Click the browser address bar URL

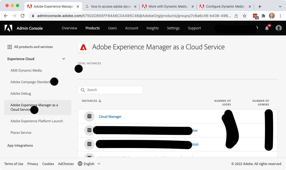point(134,16)
